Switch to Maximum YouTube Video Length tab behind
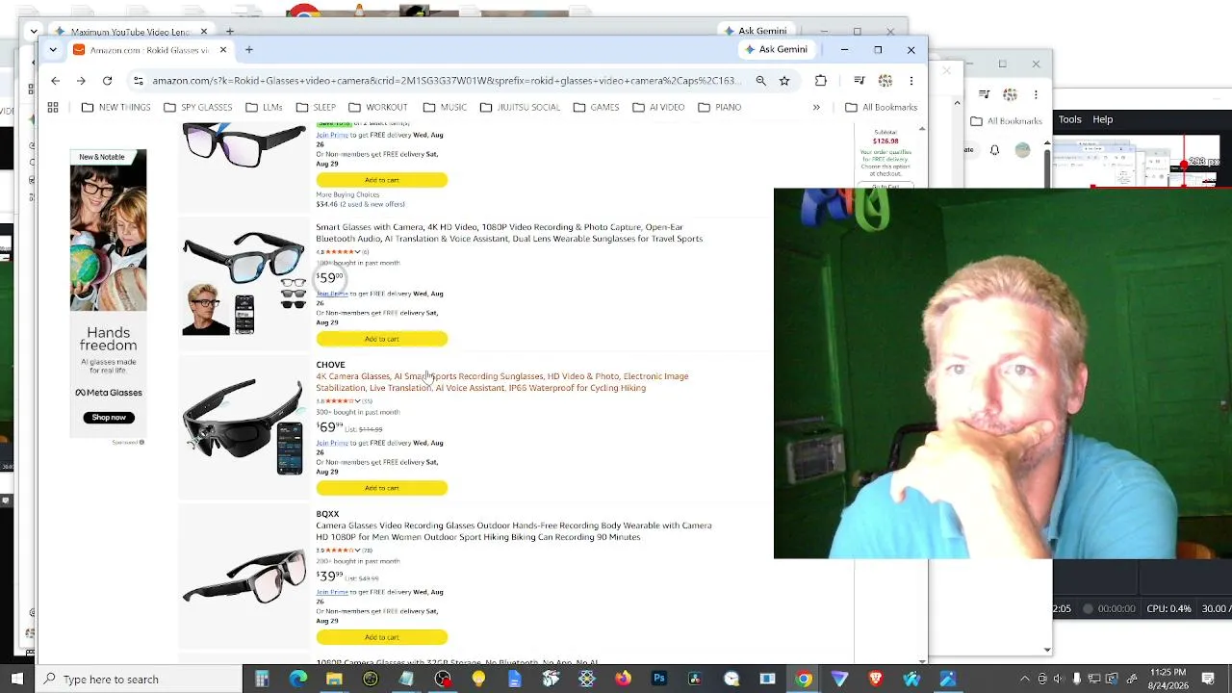The image size is (1232, 693). click(130, 32)
